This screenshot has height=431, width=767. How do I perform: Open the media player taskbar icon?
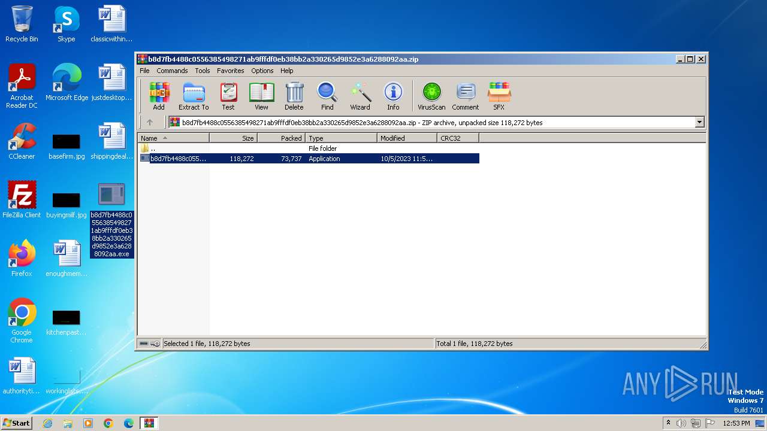(88, 423)
